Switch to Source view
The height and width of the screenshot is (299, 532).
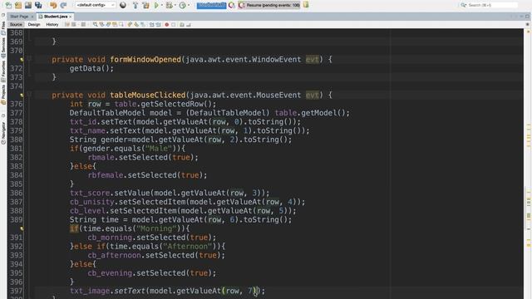(x=16, y=24)
